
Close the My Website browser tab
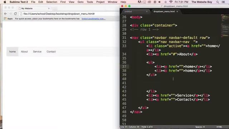(49, 9)
